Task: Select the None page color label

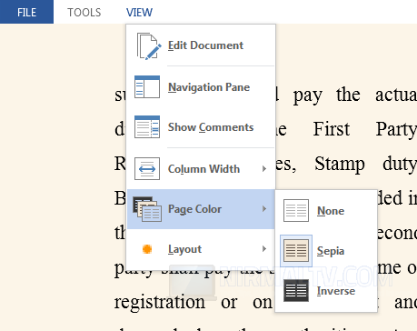Action: pyautogui.click(x=331, y=211)
